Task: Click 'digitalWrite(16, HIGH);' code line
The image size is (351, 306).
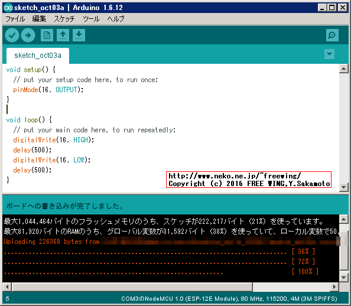Action: coord(54,140)
